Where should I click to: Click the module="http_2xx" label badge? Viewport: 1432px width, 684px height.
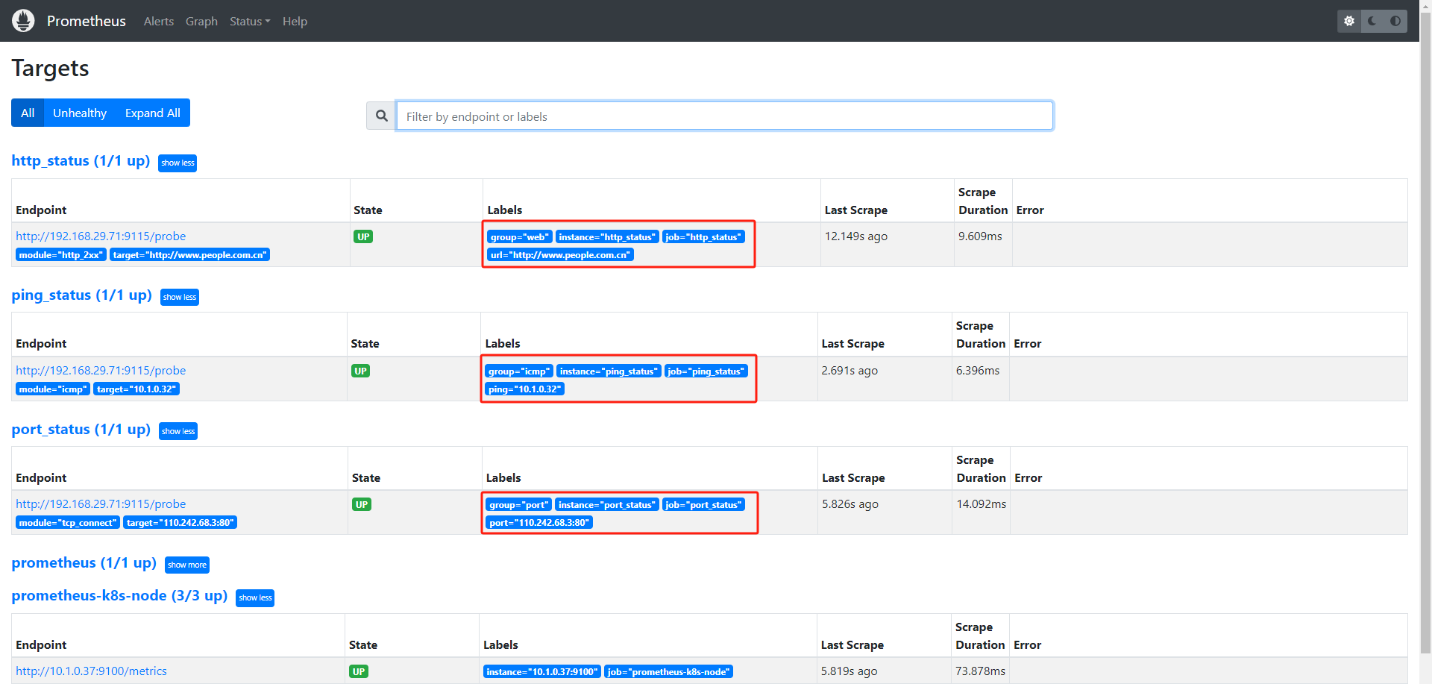pyautogui.click(x=61, y=255)
